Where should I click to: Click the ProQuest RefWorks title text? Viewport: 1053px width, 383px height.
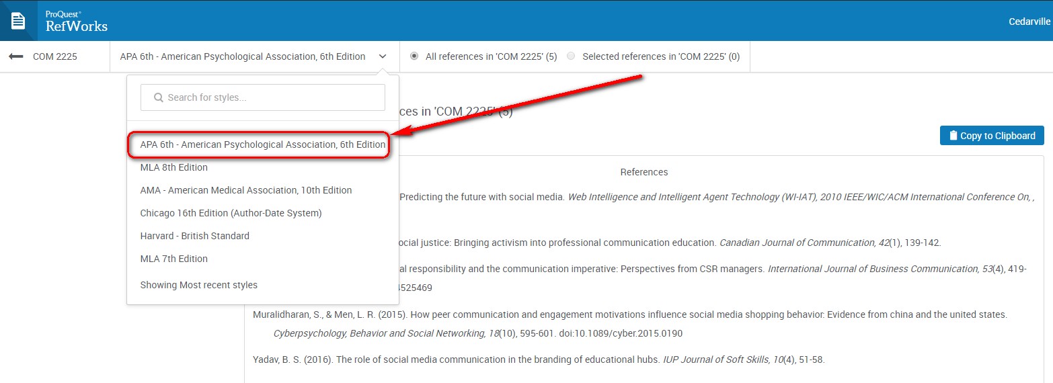(76, 22)
